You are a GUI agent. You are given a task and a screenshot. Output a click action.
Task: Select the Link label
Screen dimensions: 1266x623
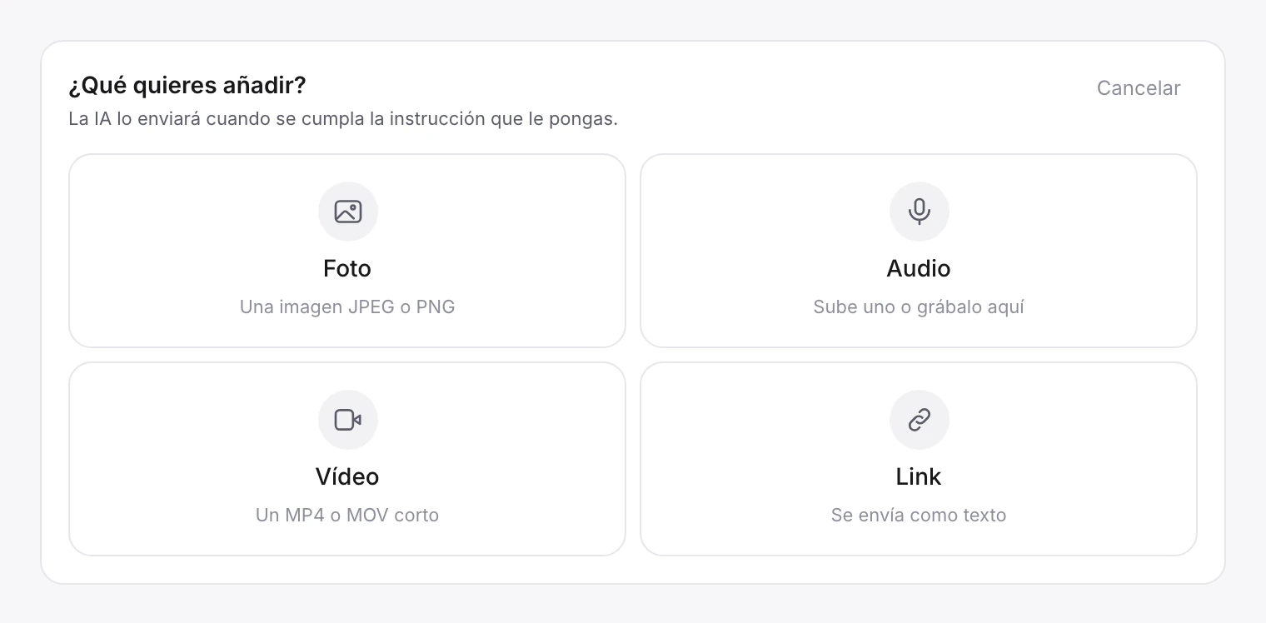tap(919, 476)
